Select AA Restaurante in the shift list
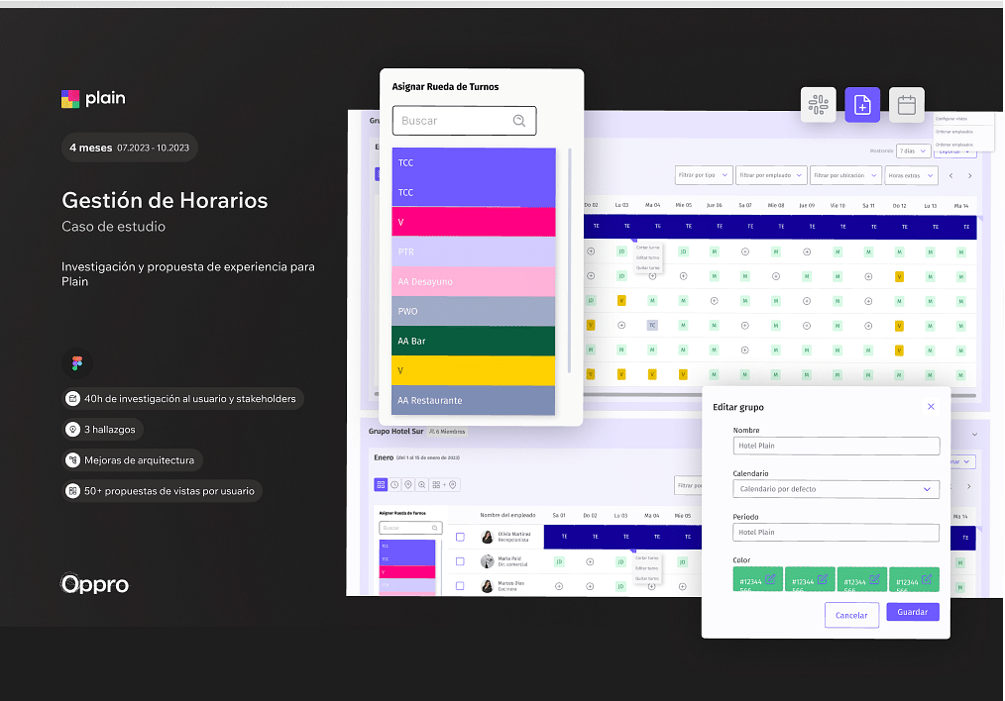Screen dimensions: 1005x701 point(473,401)
